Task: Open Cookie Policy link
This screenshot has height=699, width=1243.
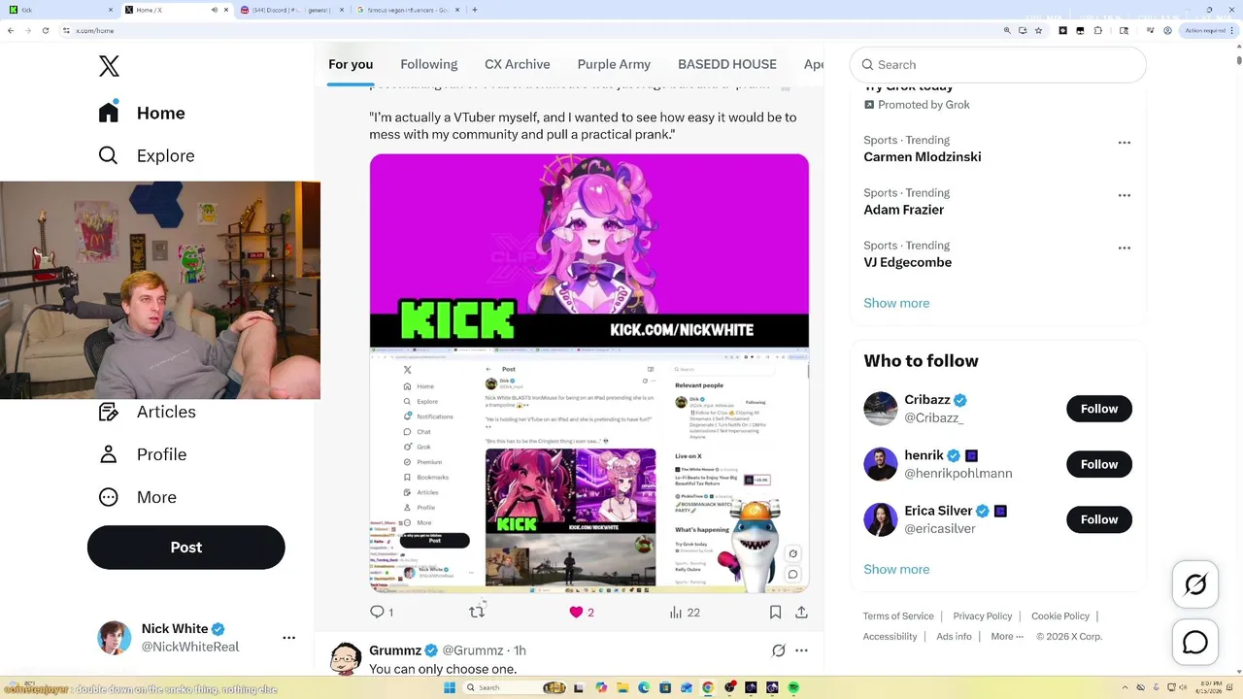Action: coord(1060,616)
